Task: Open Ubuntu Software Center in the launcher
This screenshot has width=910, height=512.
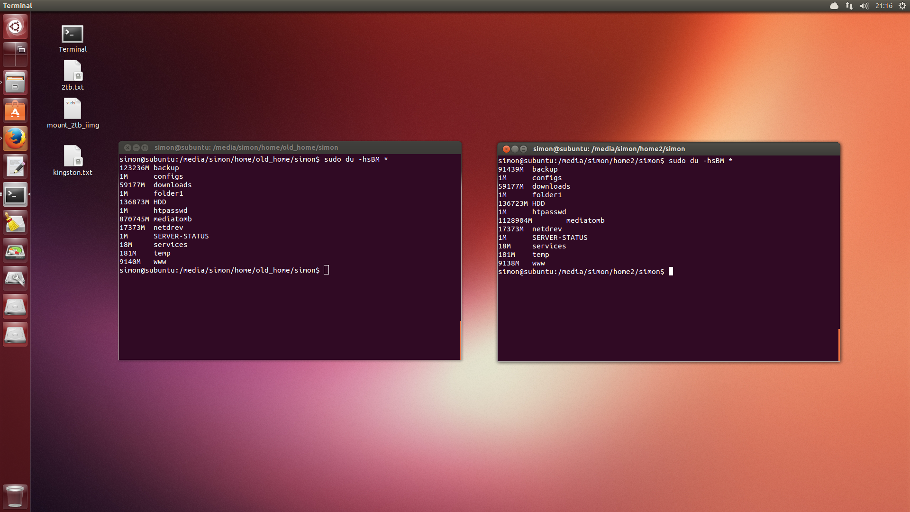Action: pos(15,110)
